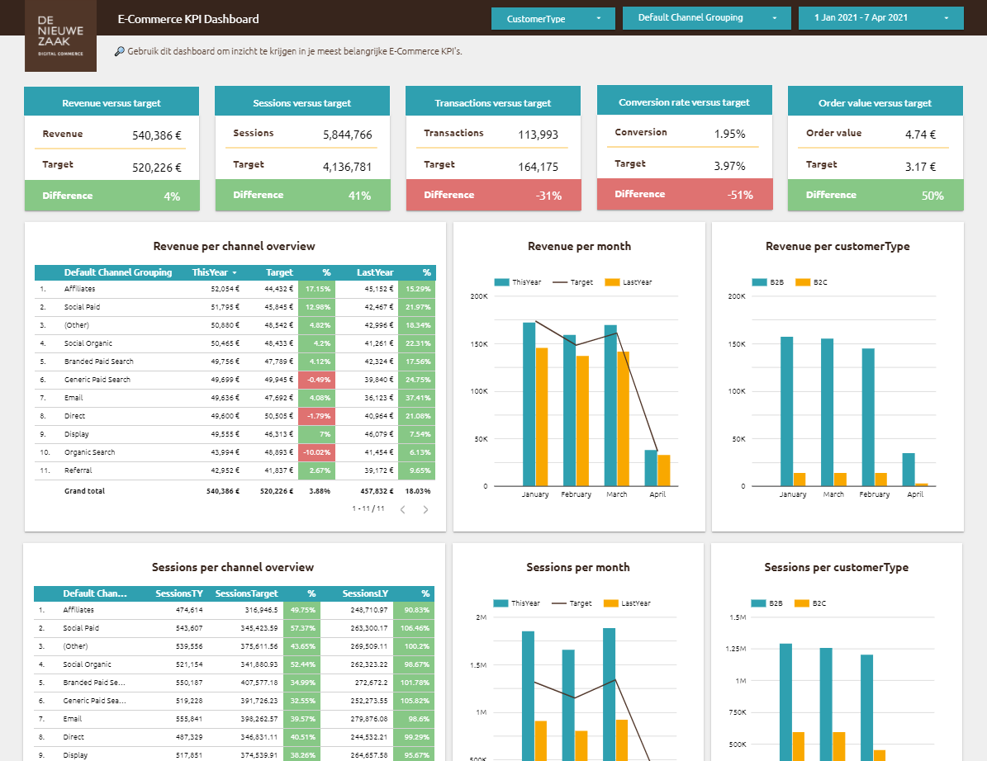Toggle B2C legend in Sessions per customerType
The image size is (987, 761).
[809, 603]
